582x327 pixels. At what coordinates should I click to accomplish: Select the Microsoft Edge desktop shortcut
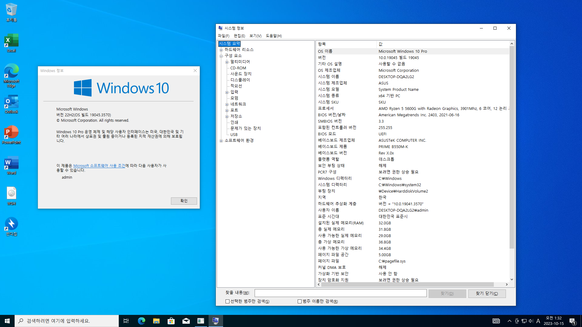[11, 76]
